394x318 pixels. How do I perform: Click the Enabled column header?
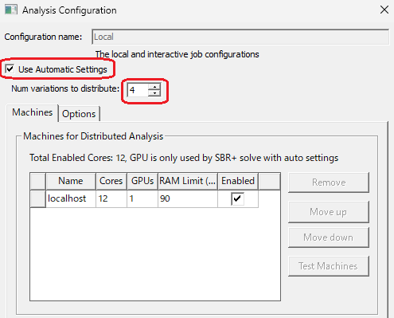pyautogui.click(x=238, y=181)
